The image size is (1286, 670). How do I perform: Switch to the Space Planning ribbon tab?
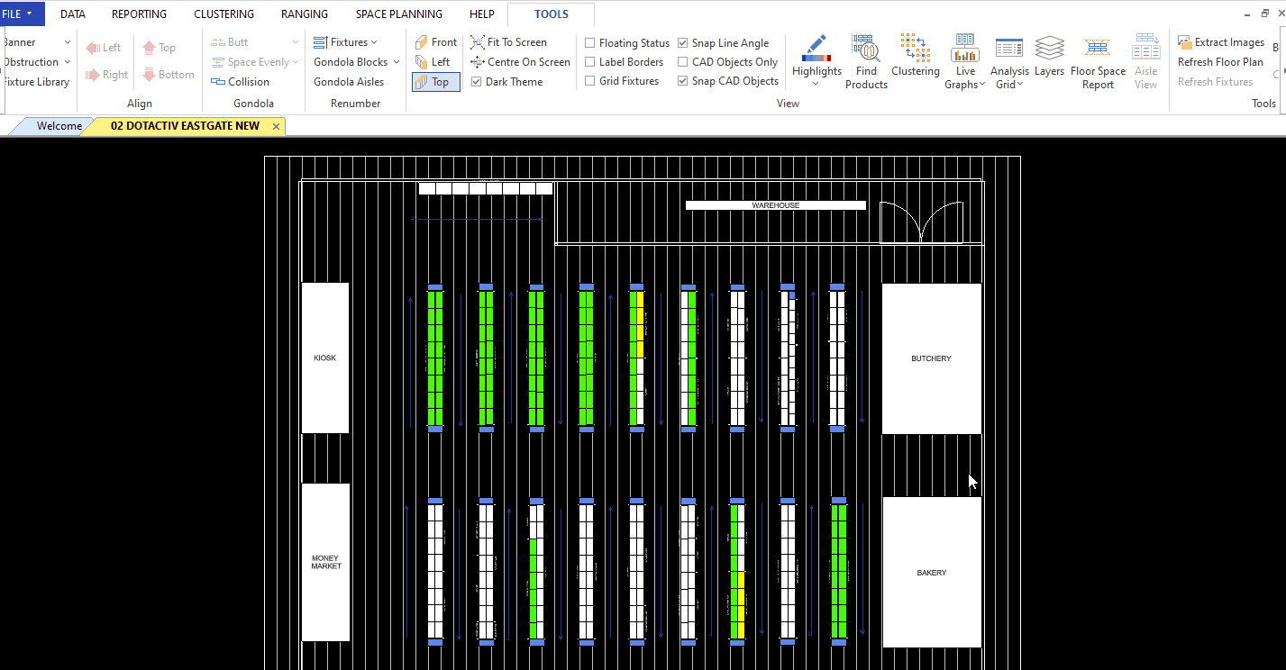[x=398, y=14]
